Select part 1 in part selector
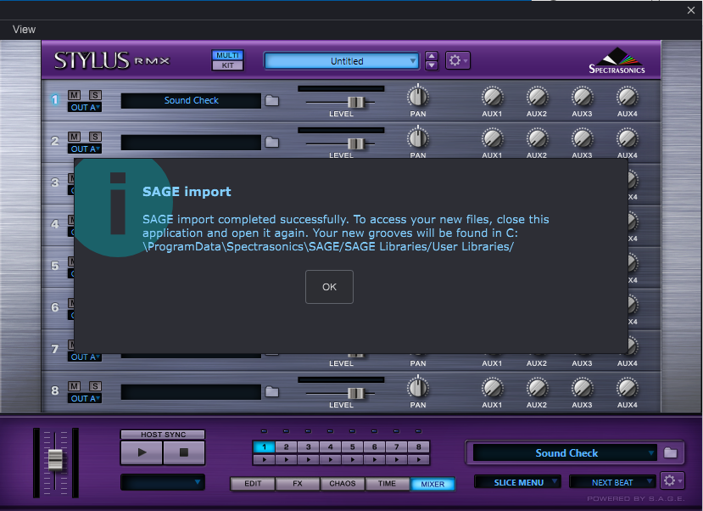The height and width of the screenshot is (511, 703). click(264, 446)
